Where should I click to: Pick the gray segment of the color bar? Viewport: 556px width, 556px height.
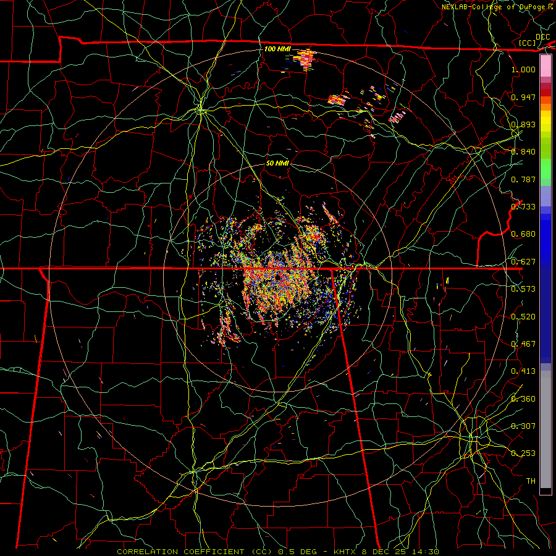545,429
